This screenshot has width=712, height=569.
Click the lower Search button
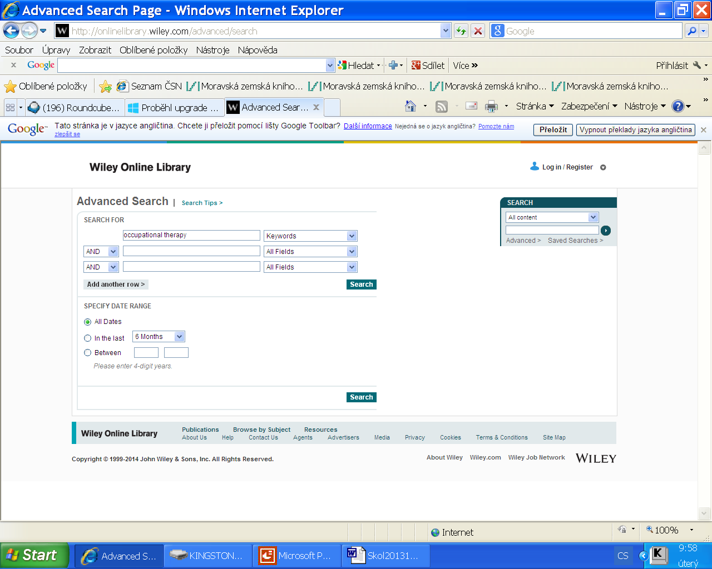tap(362, 397)
